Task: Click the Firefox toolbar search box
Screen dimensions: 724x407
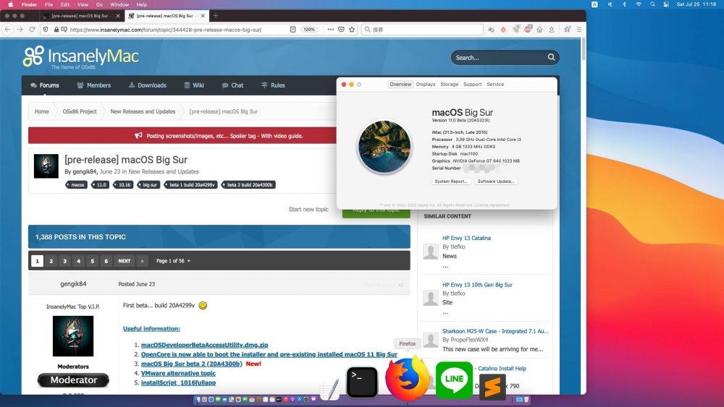Action: point(422,29)
